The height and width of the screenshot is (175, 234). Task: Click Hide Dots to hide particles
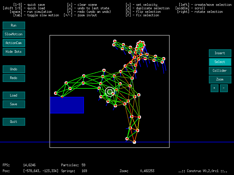(x=14, y=52)
